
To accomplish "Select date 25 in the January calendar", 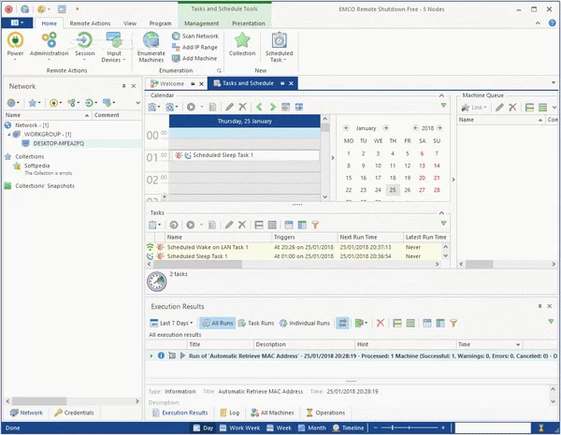I will coord(393,190).
